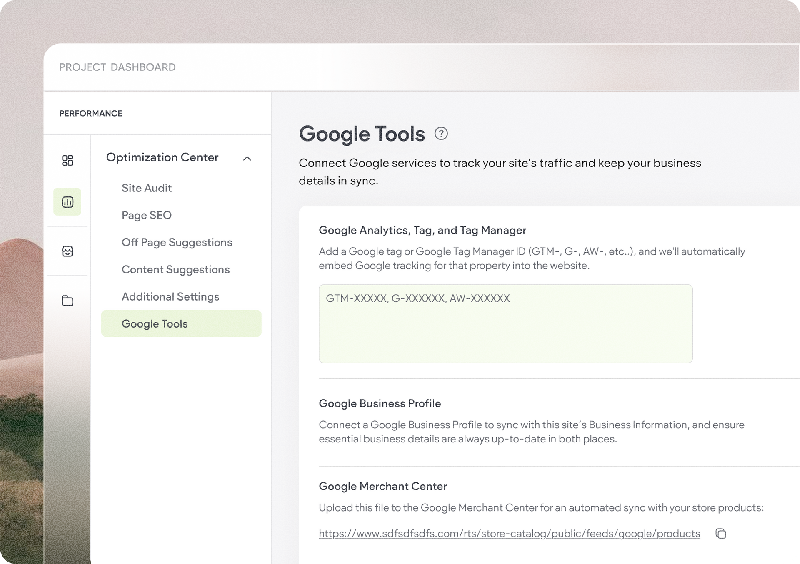Open Additional Settings

click(170, 296)
